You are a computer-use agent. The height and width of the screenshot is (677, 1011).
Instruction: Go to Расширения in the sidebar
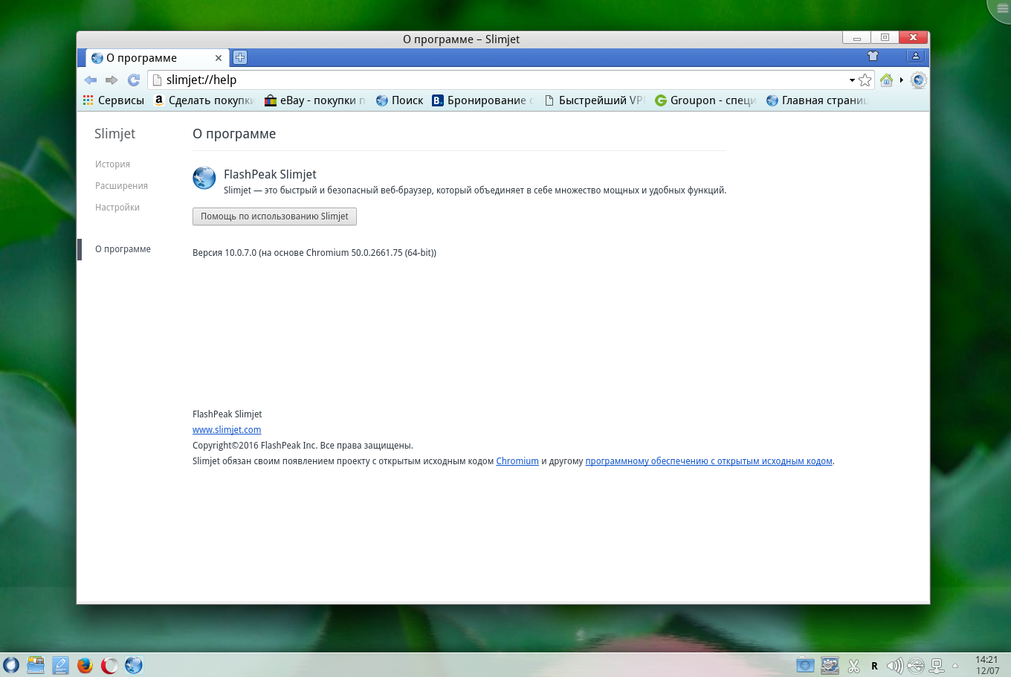(121, 186)
